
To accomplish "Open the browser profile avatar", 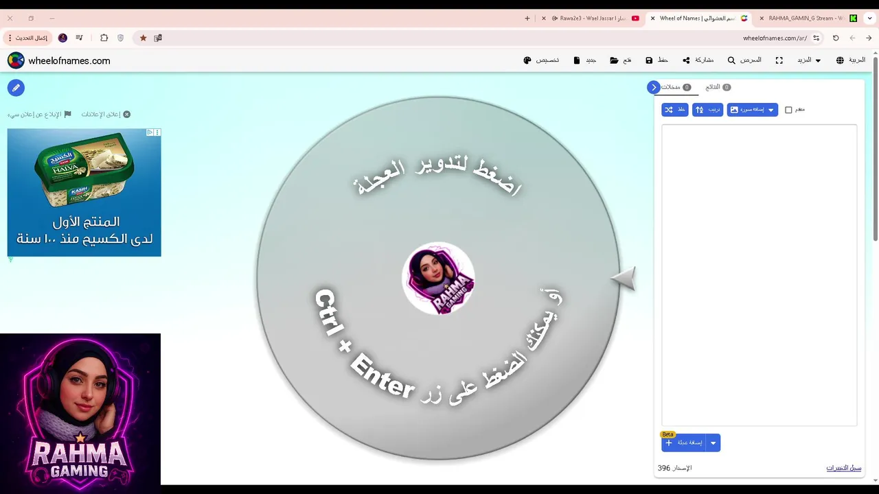I will (x=62, y=38).
